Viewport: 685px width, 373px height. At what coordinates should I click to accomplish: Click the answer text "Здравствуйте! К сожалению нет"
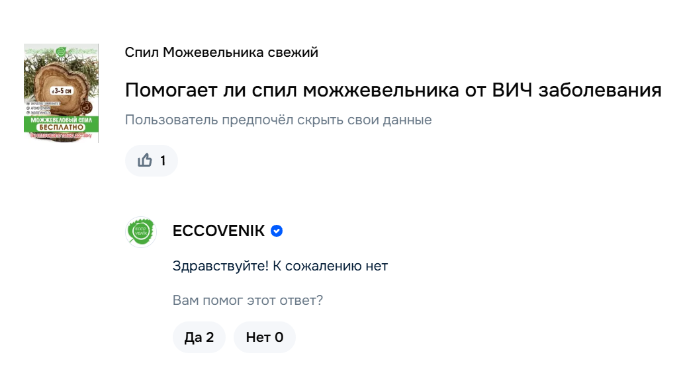[280, 266]
